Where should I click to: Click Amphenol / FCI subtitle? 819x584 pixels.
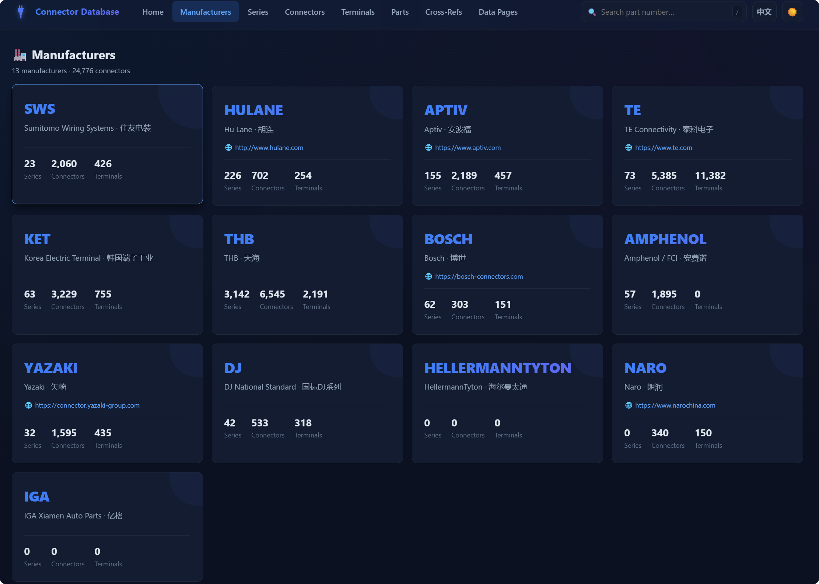coord(665,258)
